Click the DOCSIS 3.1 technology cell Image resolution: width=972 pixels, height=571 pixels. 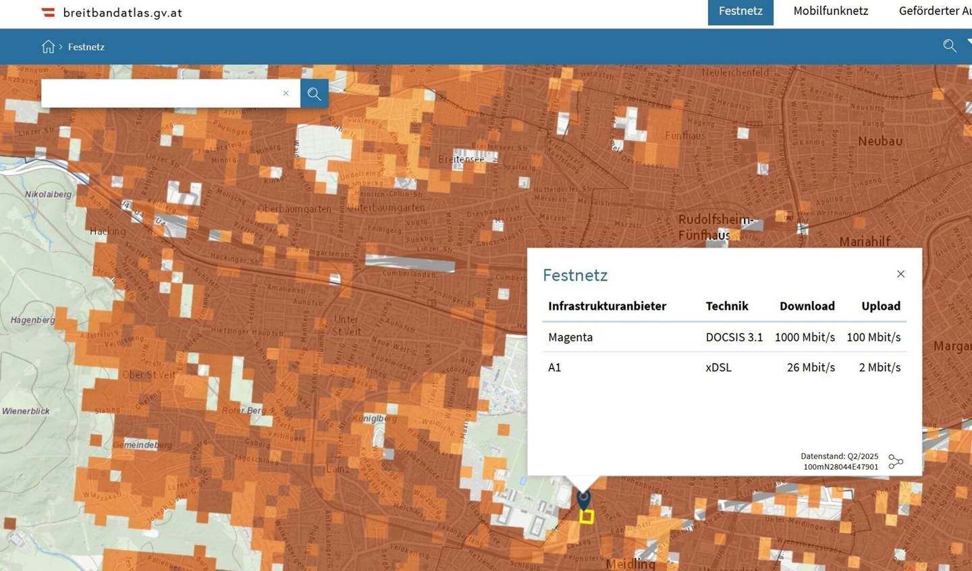[734, 337]
